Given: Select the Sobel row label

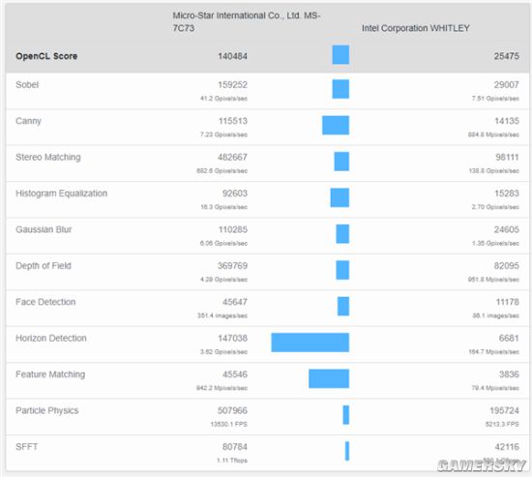Looking at the screenshot, I should (27, 84).
